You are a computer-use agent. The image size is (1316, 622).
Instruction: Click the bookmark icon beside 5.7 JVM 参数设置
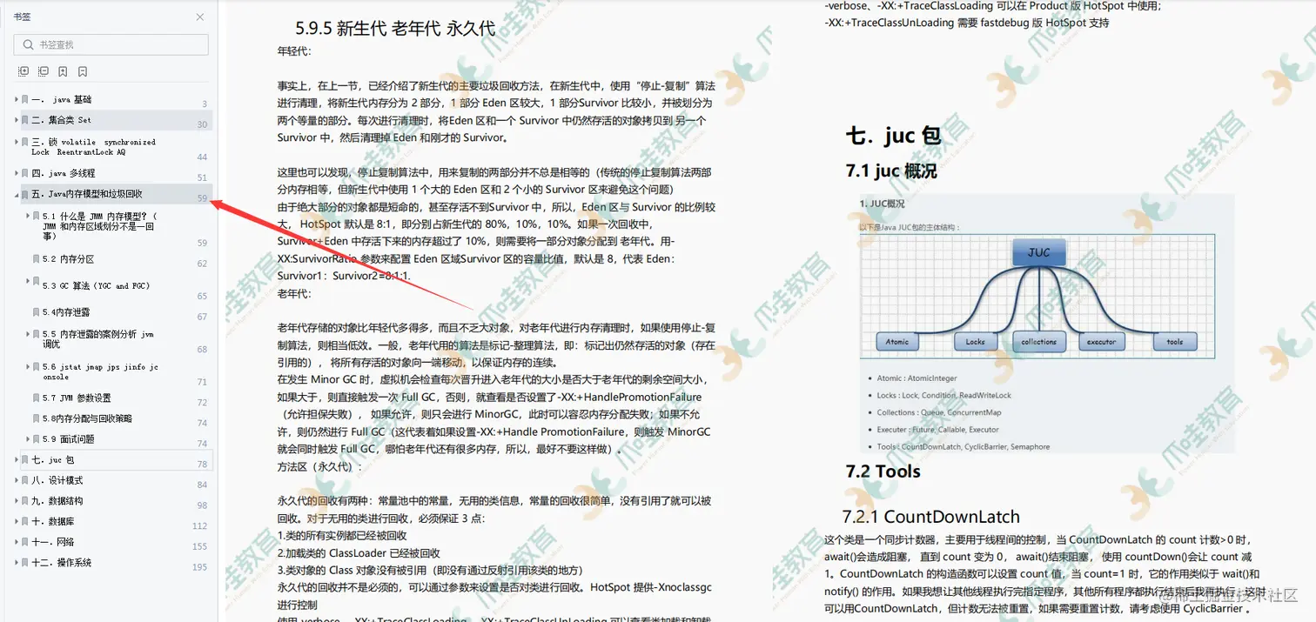[x=36, y=398]
